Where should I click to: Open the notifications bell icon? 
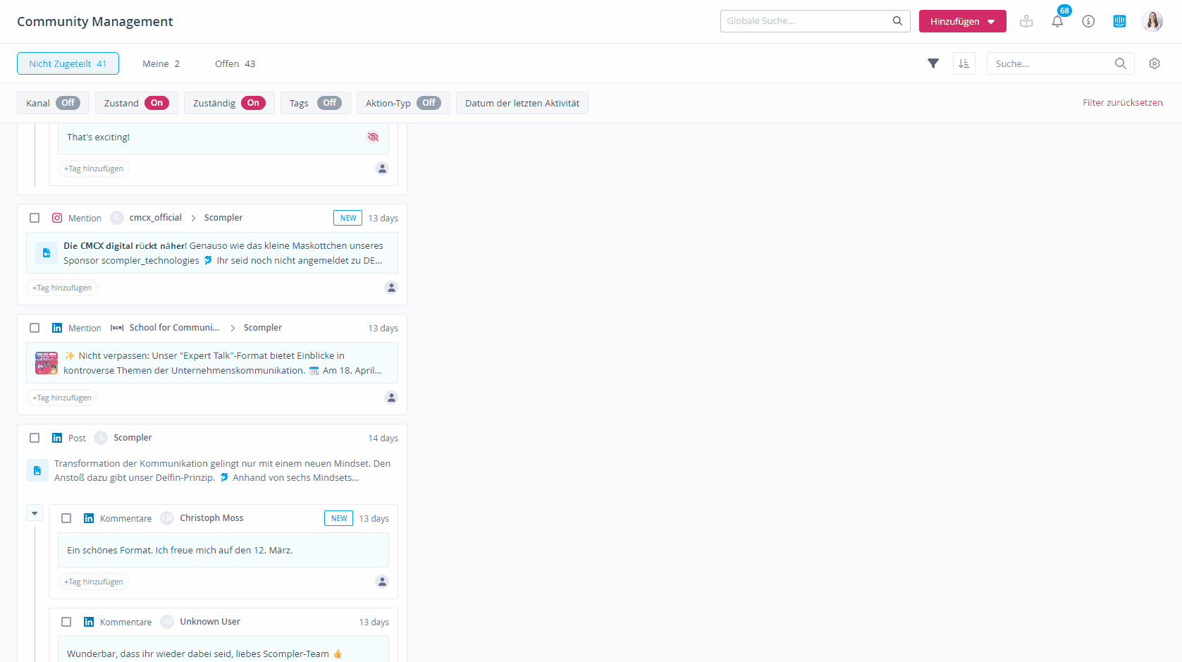coord(1057,22)
